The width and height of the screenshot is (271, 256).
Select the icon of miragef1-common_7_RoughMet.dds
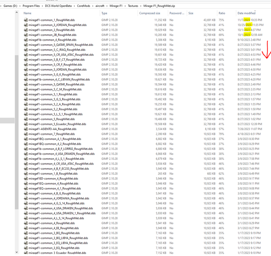(26, 134)
